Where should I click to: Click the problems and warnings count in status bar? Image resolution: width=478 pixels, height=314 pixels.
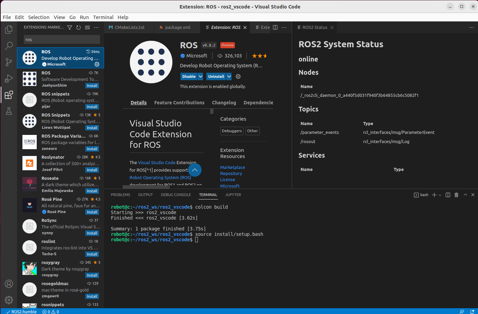[50, 312]
